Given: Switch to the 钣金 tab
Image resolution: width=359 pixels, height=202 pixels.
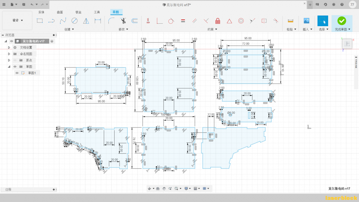Looking at the screenshot, I should (78, 12).
